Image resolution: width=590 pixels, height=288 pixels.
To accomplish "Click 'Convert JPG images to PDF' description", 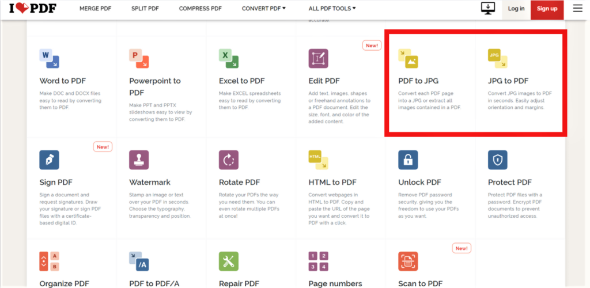I will [520, 100].
